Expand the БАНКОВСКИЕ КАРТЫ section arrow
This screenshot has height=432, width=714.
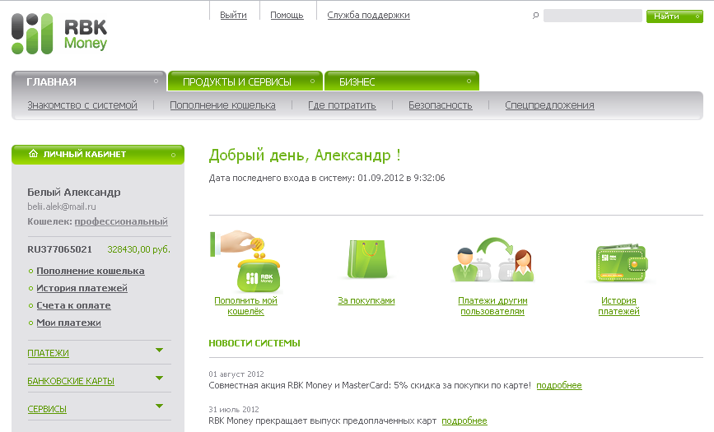pyautogui.click(x=160, y=379)
